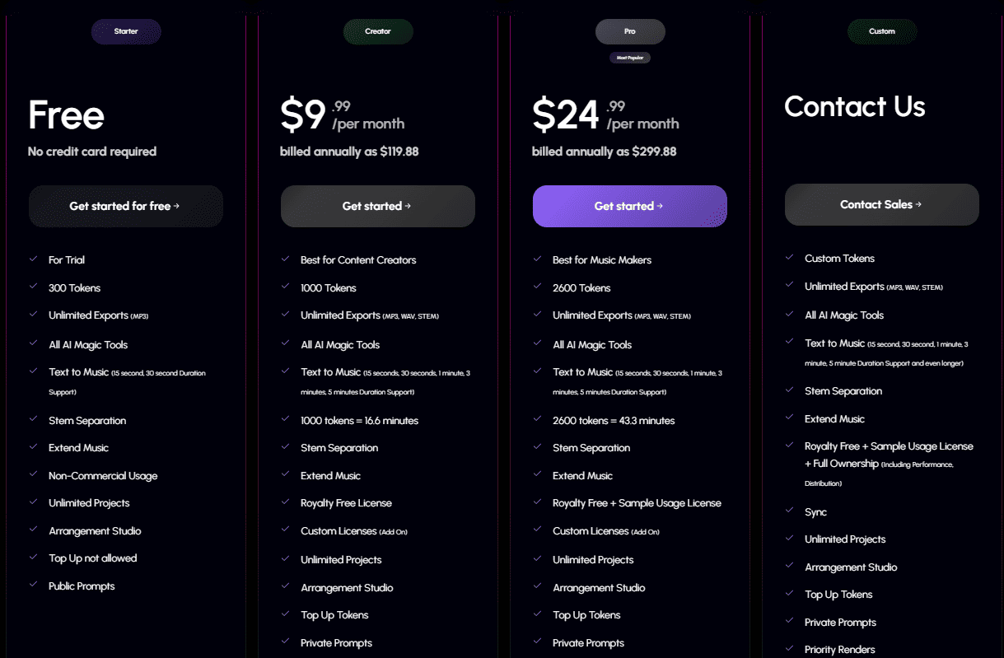Click the arrow icon inside Contact Sales button

(918, 203)
